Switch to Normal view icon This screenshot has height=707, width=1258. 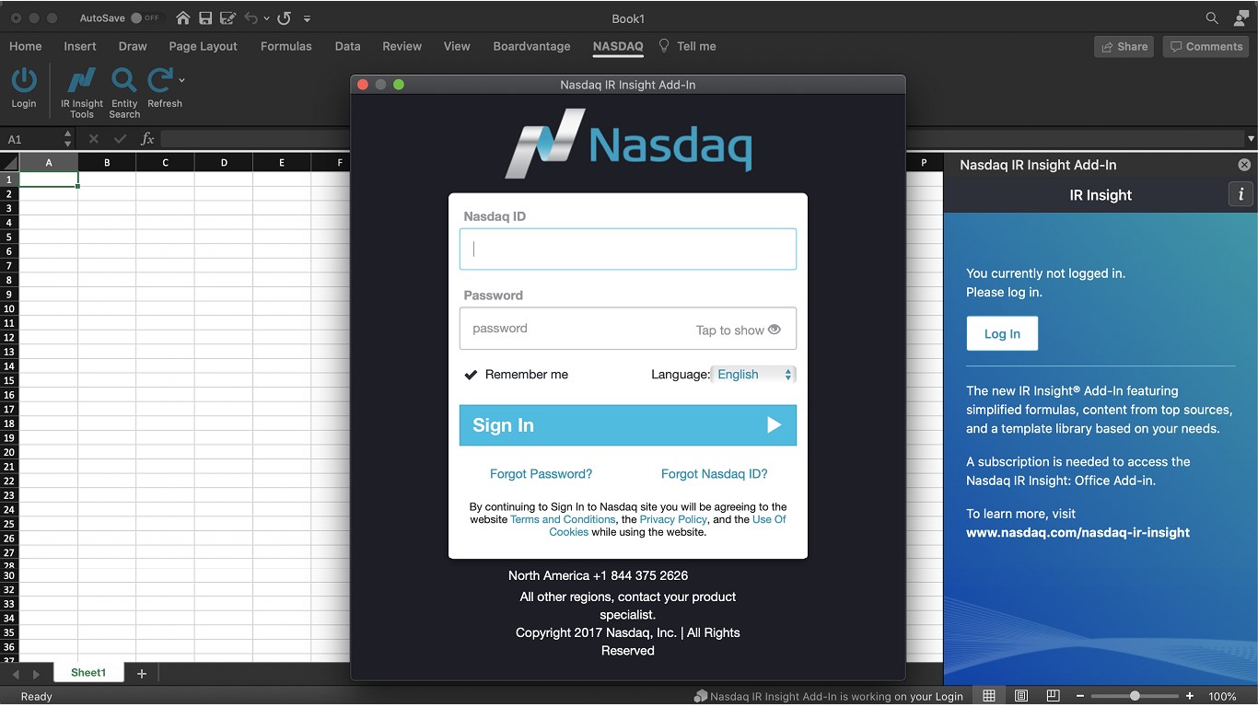(989, 696)
